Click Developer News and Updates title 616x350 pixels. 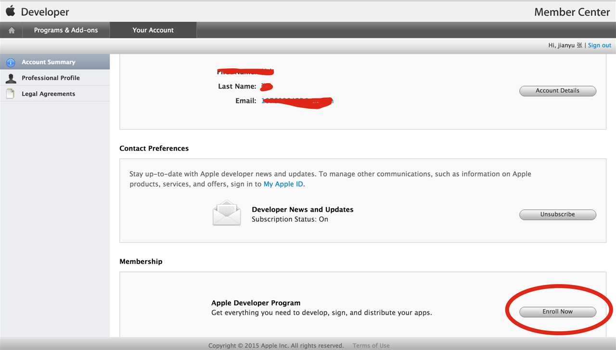coord(303,209)
